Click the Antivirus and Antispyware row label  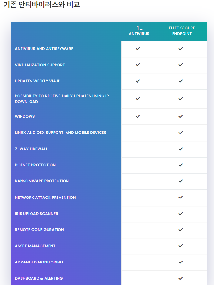click(x=44, y=49)
